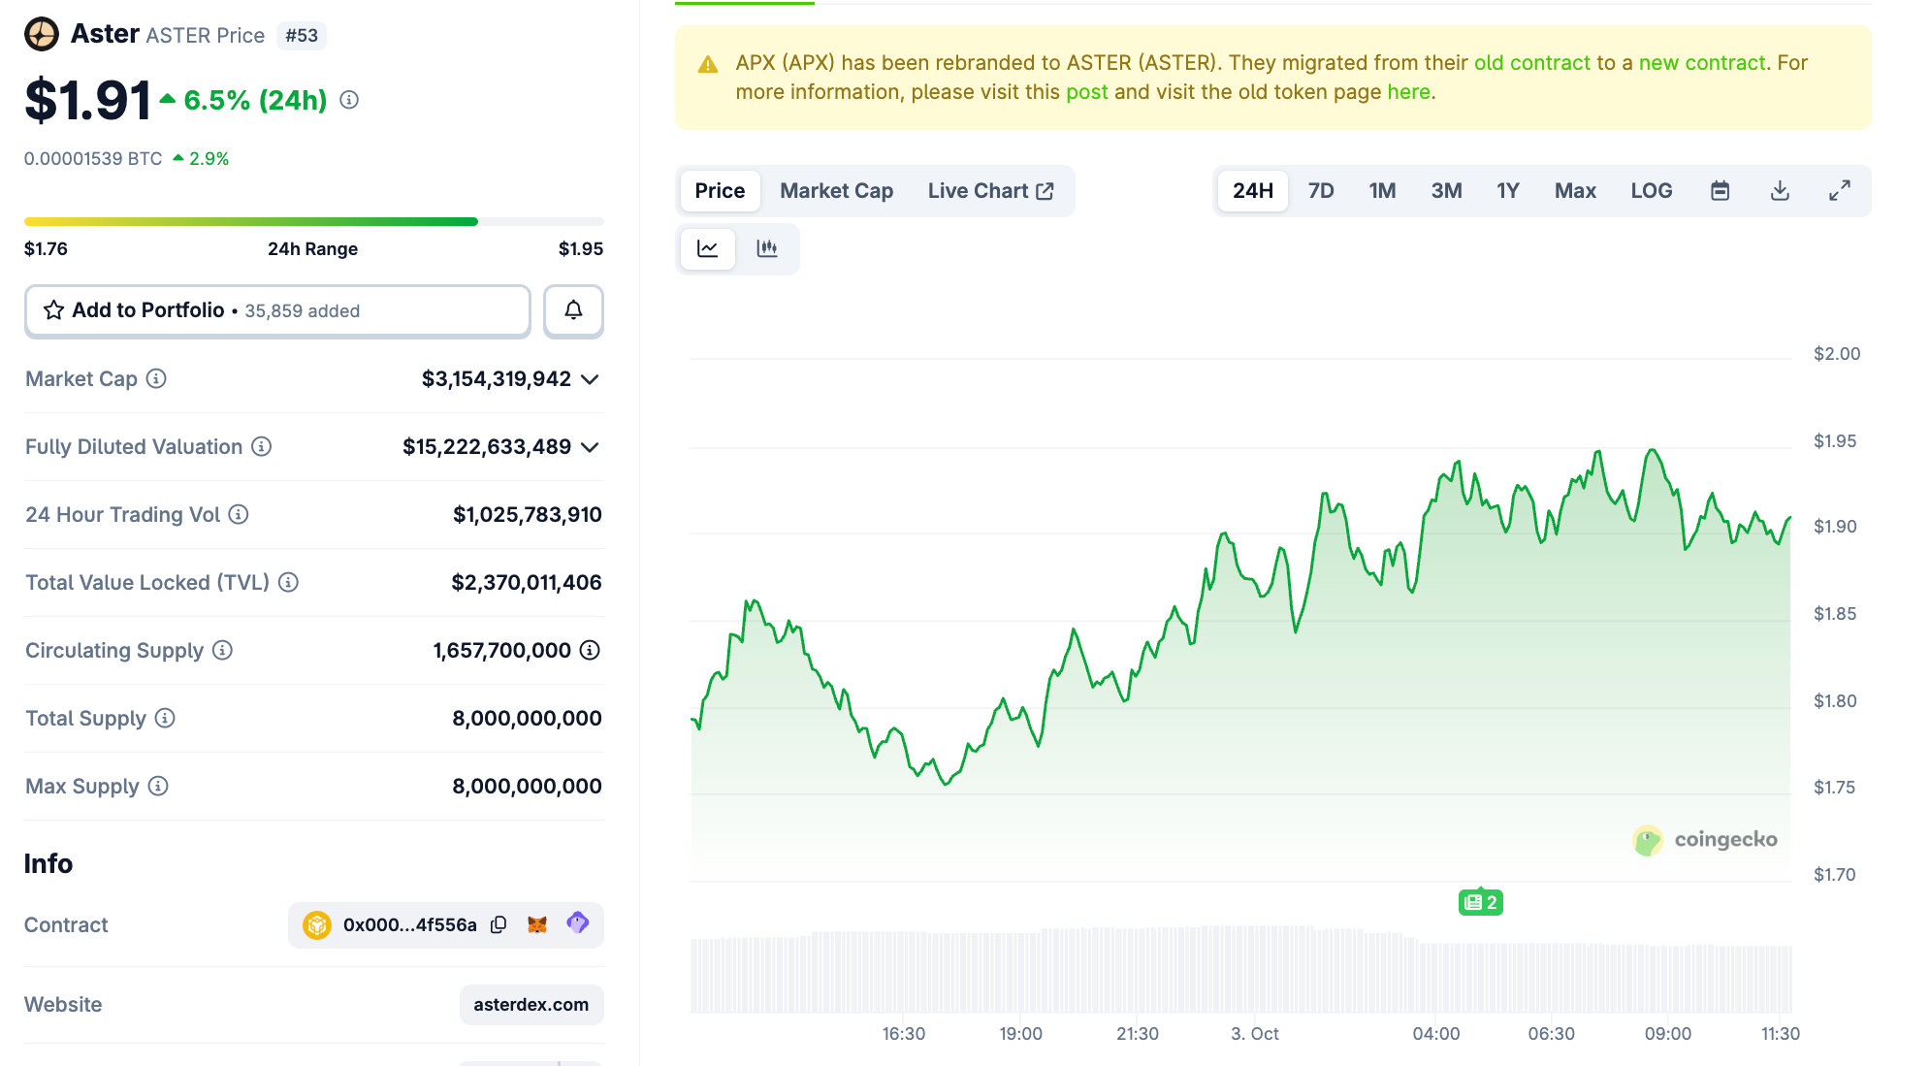This screenshot has height=1066, width=1930.
Task: Open the green '2' annotation marker on chart
Action: pyautogui.click(x=1479, y=902)
